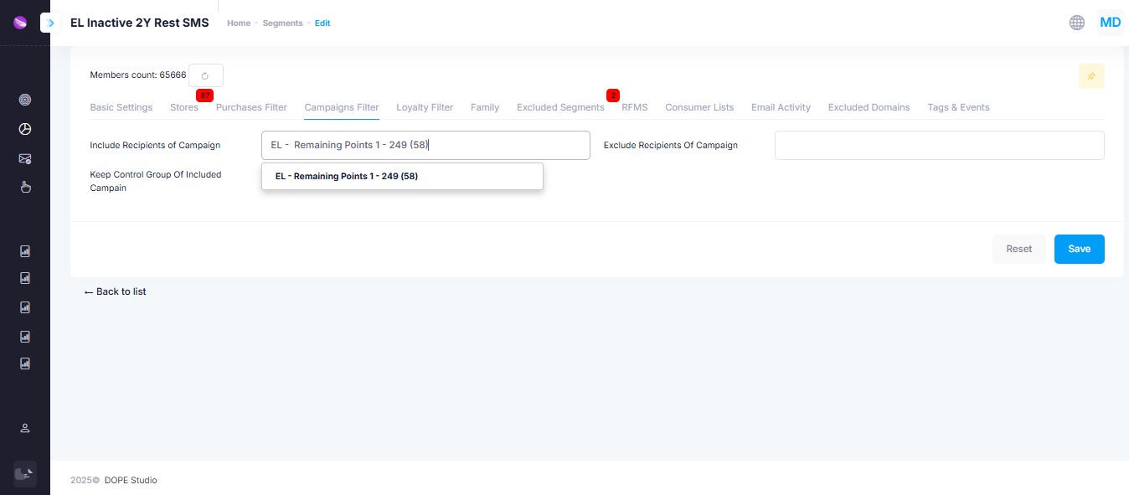Open the Purchases Filter tab
This screenshot has width=1129, height=495.
[251, 107]
